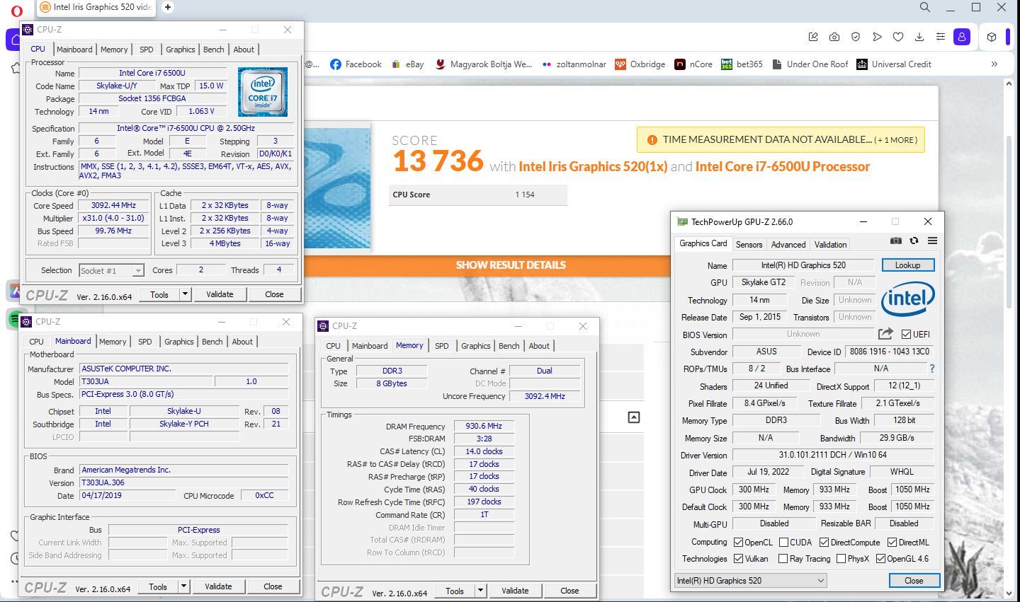Take a snapshot with the camera icon in Opera
The width and height of the screenshot is (1020, 602).
click(x=834, y=37)
